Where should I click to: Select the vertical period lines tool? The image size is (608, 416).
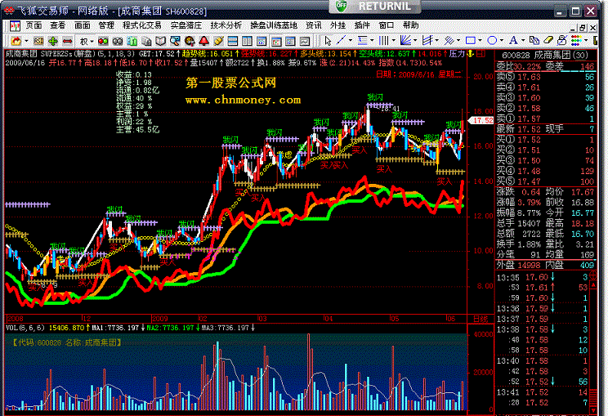point(384,40)
